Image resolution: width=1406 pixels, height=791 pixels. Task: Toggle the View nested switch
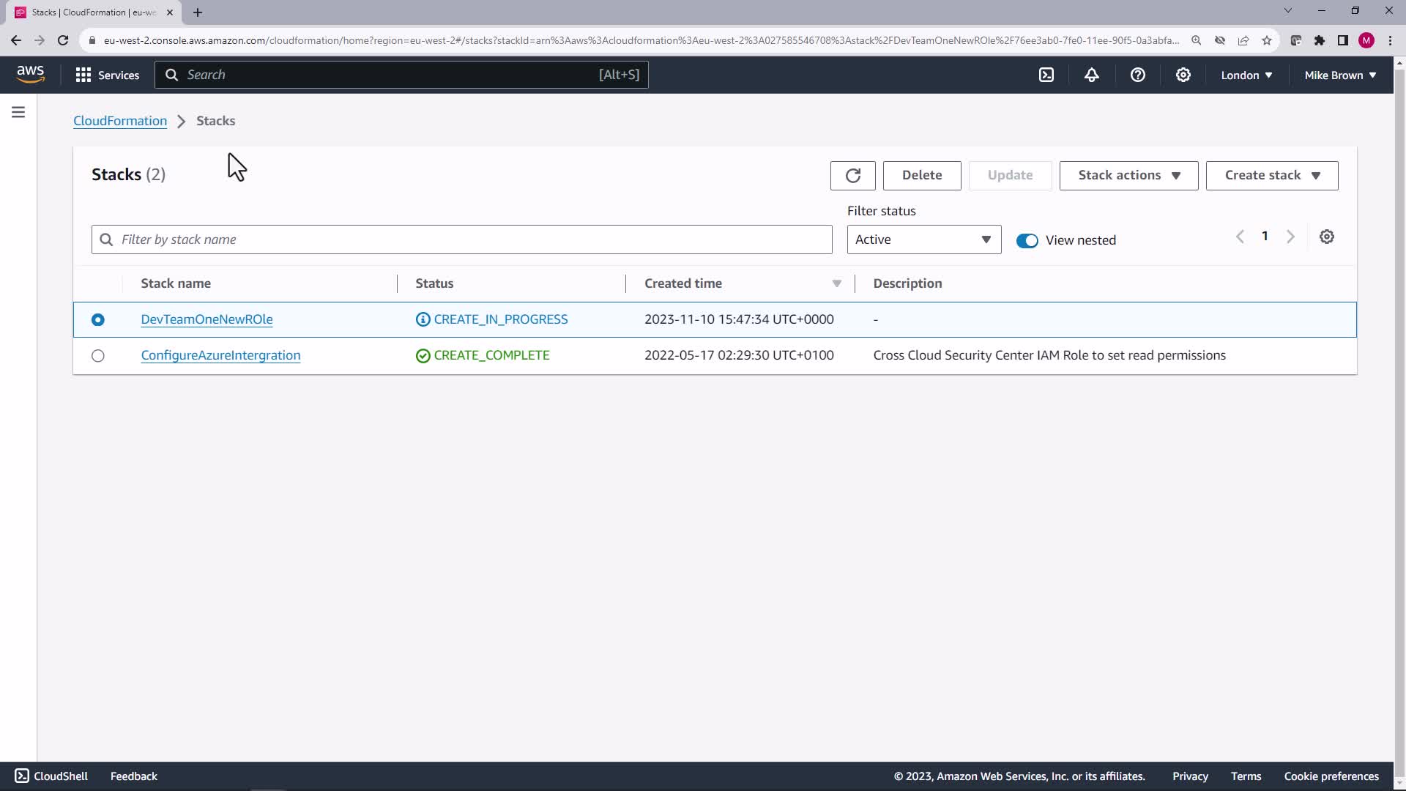tap(1027, 241)
